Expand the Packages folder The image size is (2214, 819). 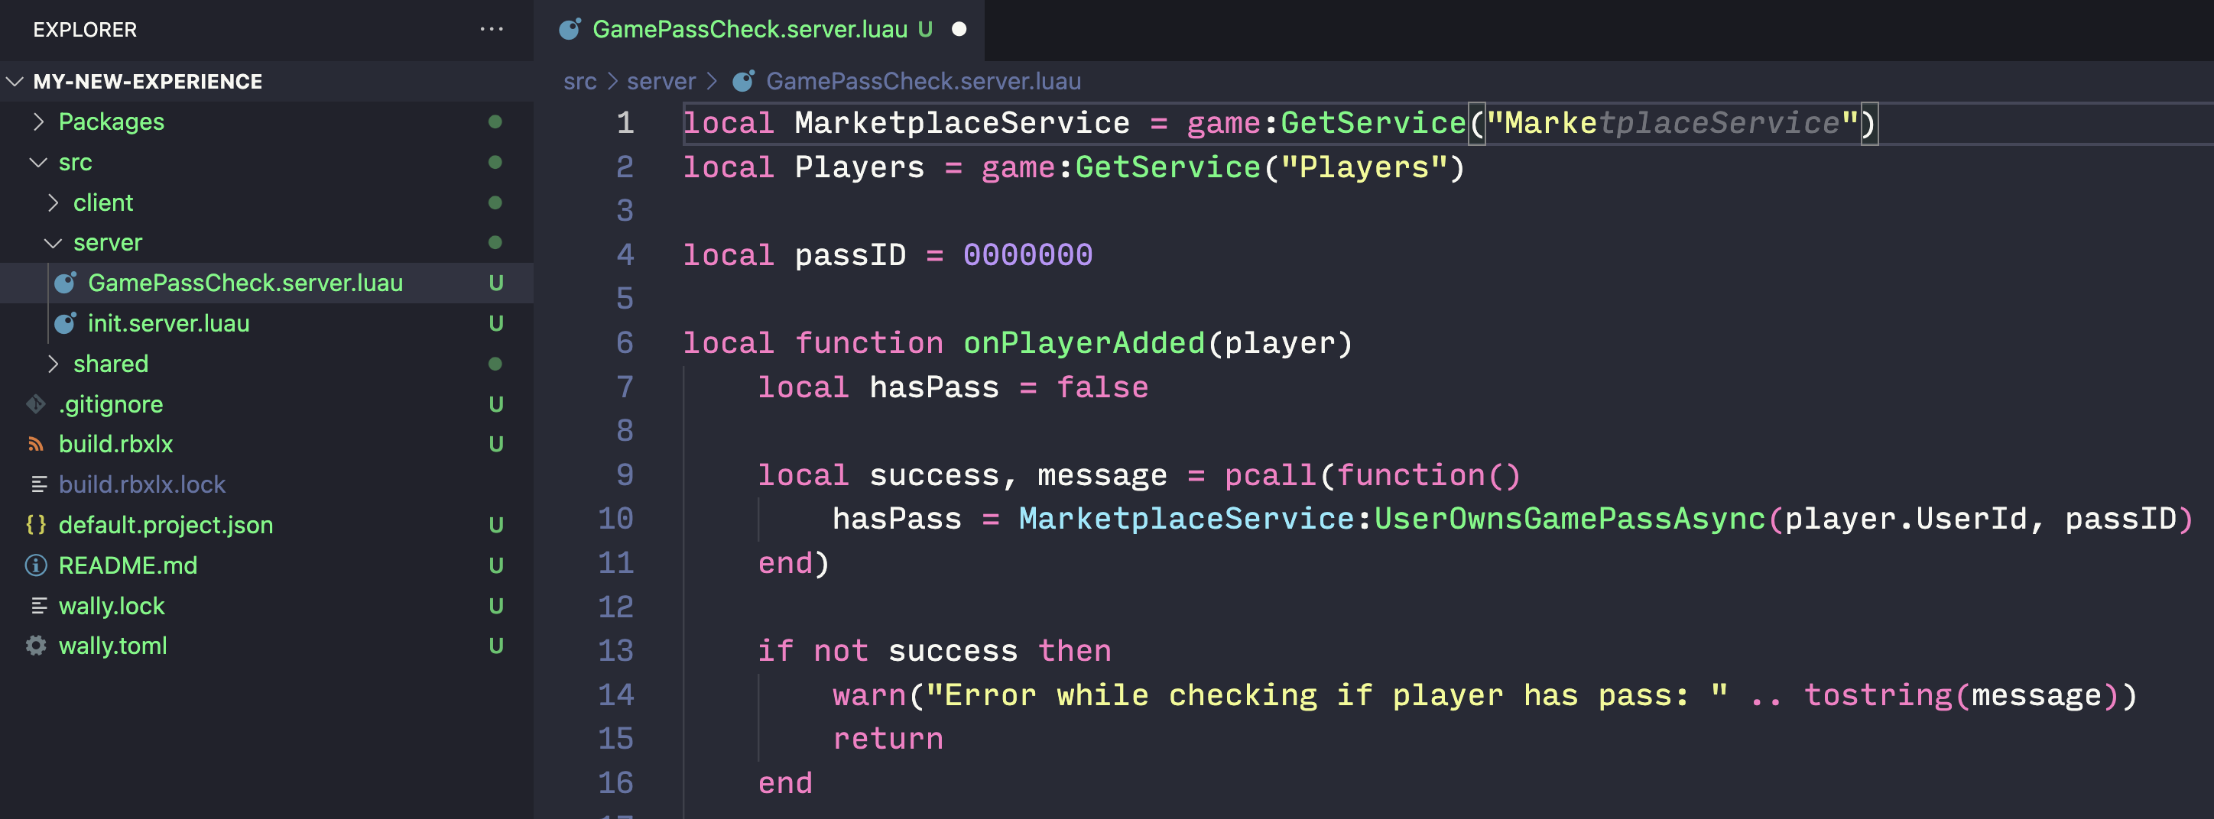click(37, 122)
